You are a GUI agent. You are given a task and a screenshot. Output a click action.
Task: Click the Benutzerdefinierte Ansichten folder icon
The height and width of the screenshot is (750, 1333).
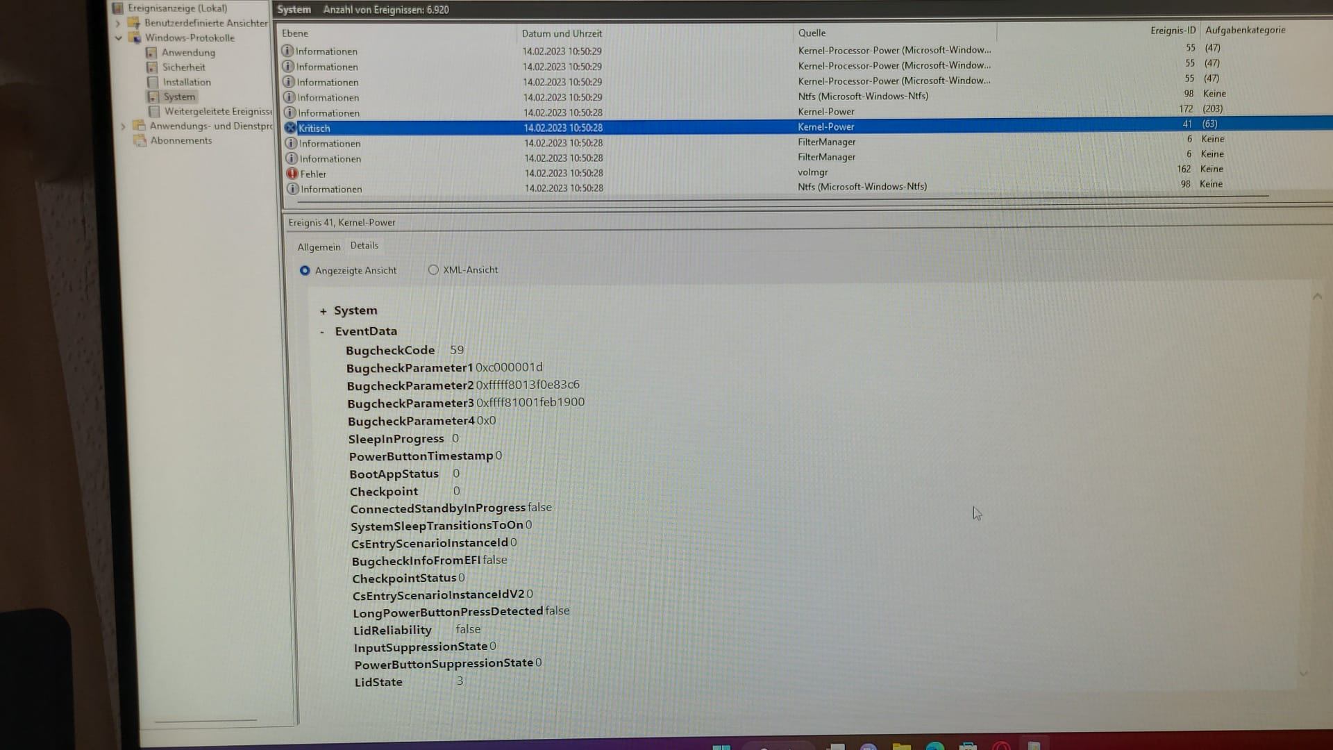(x=133, y=23)
